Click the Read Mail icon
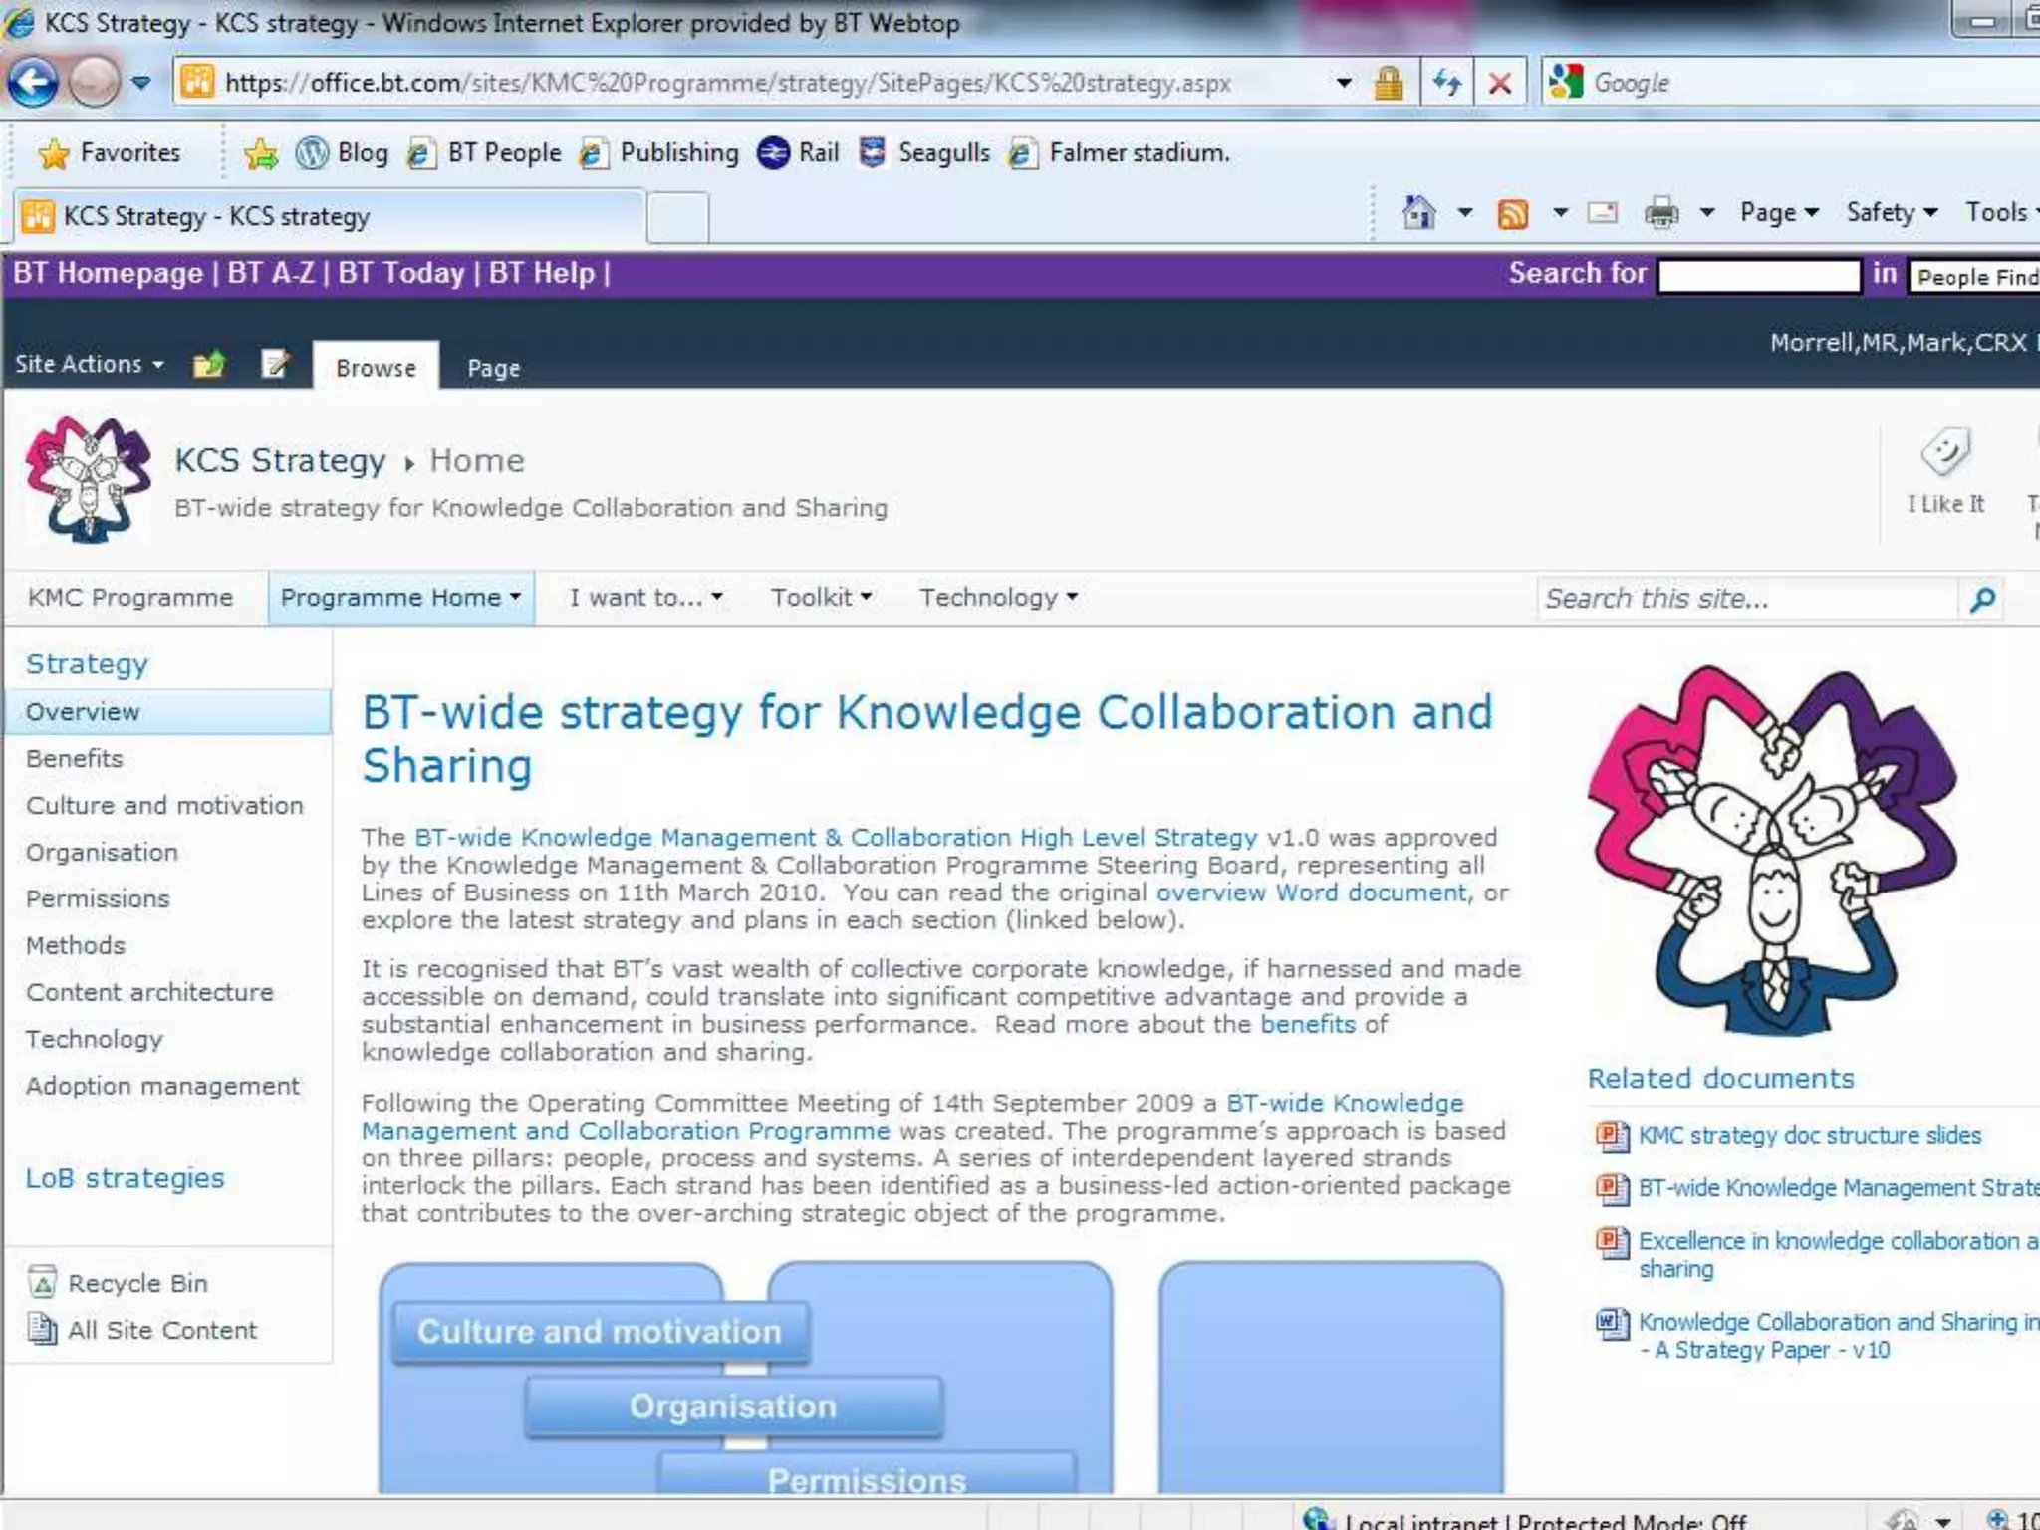2040x1530 pixels. (1603, 212)
